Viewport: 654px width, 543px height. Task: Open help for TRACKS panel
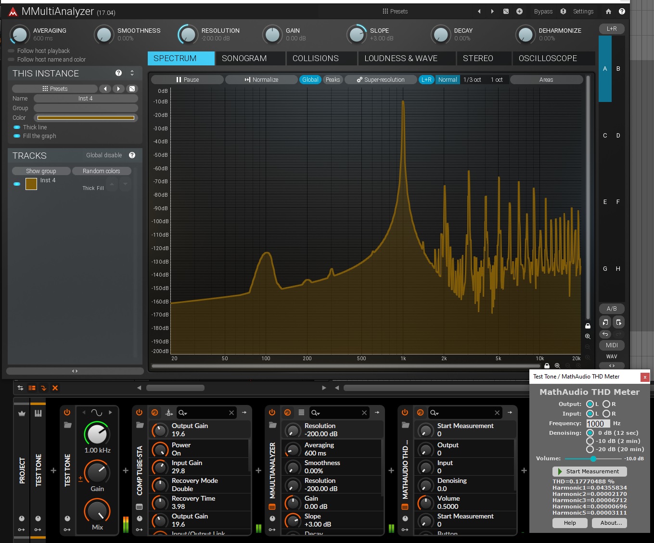point(132,155)
